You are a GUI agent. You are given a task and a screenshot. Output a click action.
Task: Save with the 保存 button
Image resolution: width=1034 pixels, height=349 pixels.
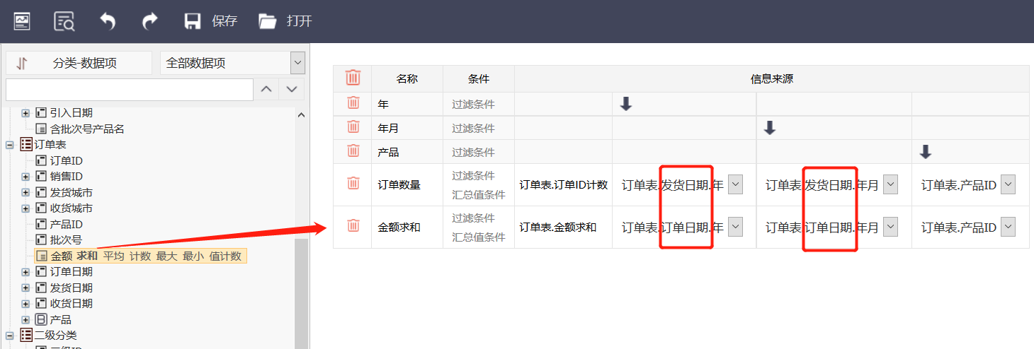[x=210, y=21]
